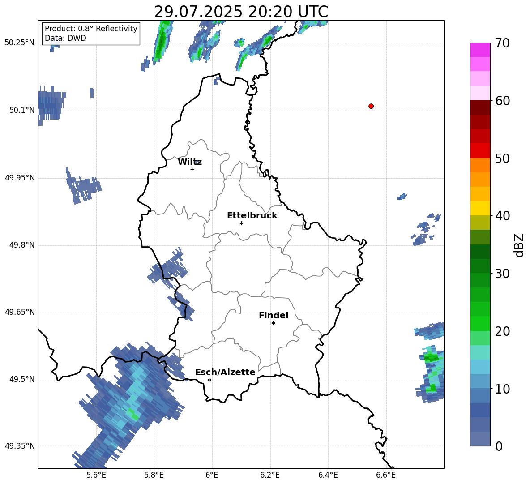Click the Ettelbruck city label
The image size is (530, 484).
click(x=252, y=216)
